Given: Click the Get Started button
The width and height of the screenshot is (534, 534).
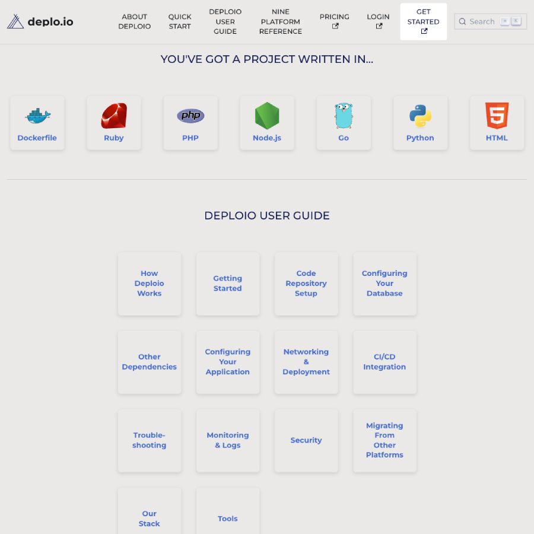Looking at the screenshot, I should pos(423,21).
